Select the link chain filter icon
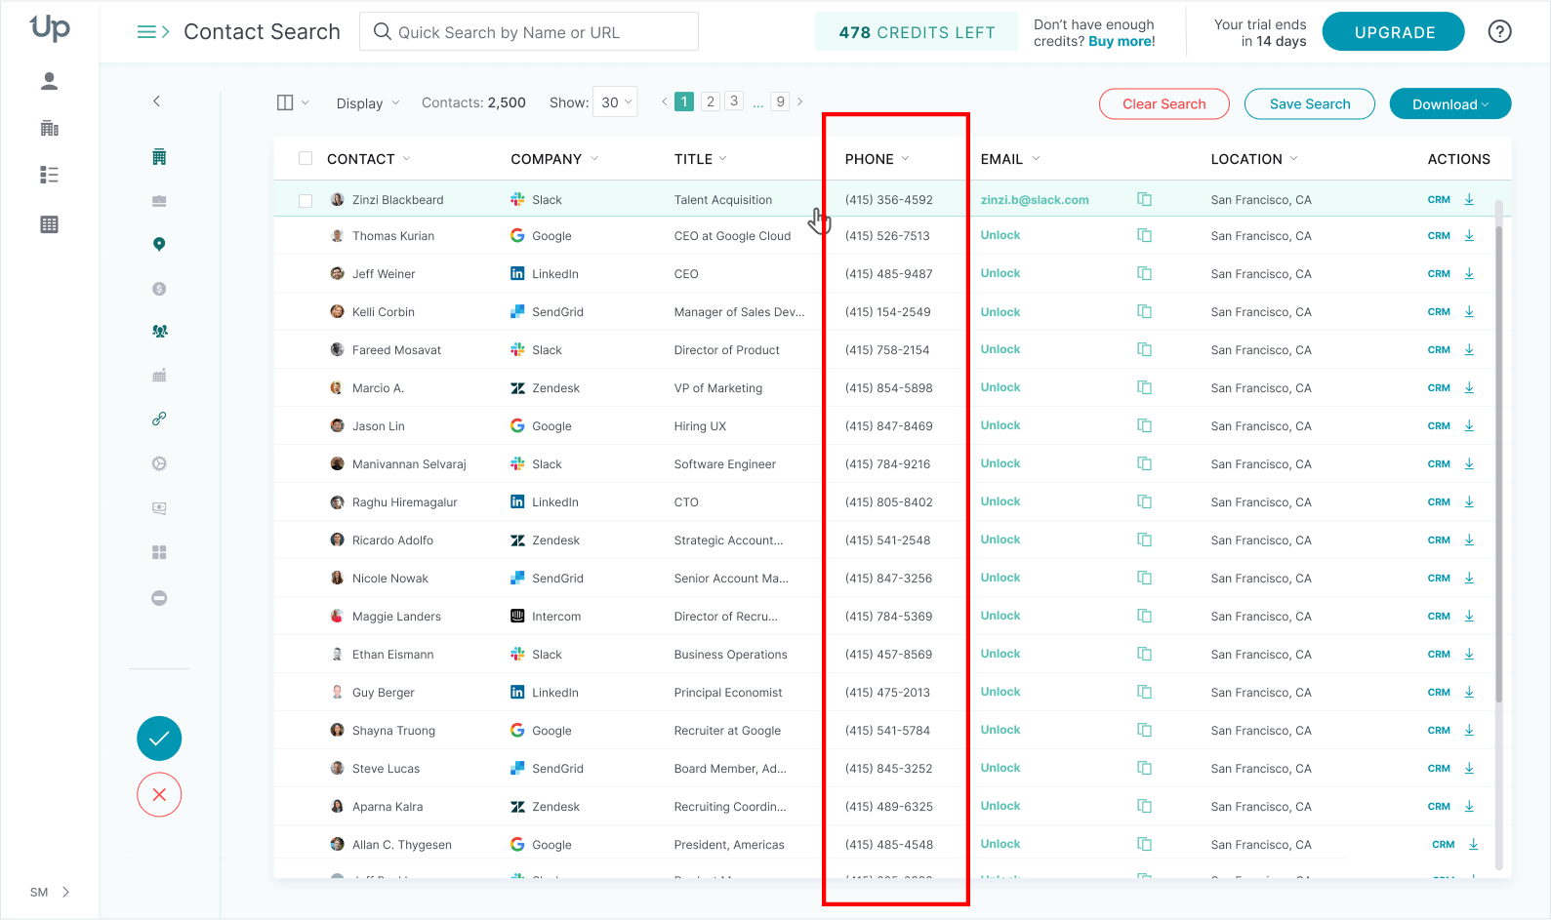The height and width of the screenshot is (920, 1551). tap(159, 419)
